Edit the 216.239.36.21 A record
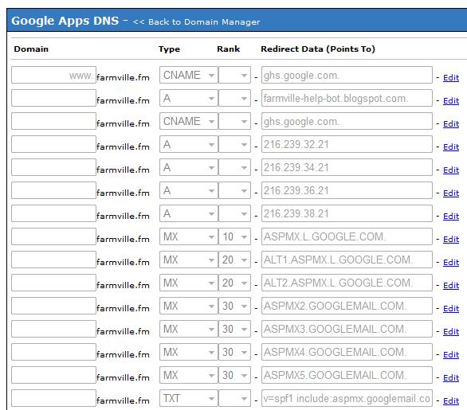This screenshot has width=467, height=410. (x=451, y=193)
